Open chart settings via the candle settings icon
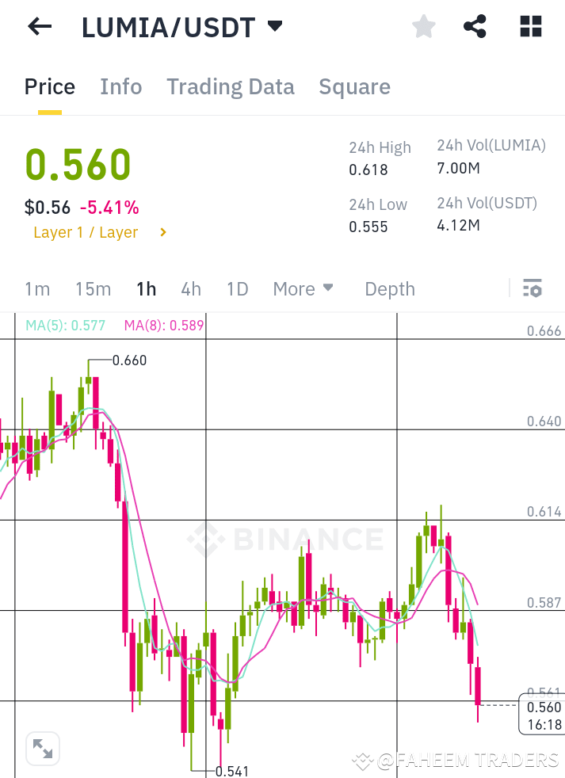Screen dimensions: 565x778 (532, 288)
